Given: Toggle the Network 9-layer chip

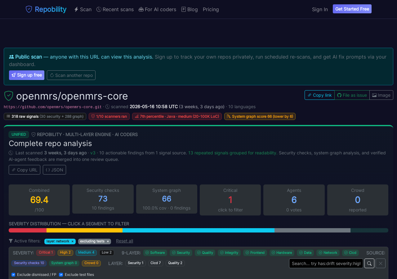Looking at the screenshot, I should (x=328, y=253).
